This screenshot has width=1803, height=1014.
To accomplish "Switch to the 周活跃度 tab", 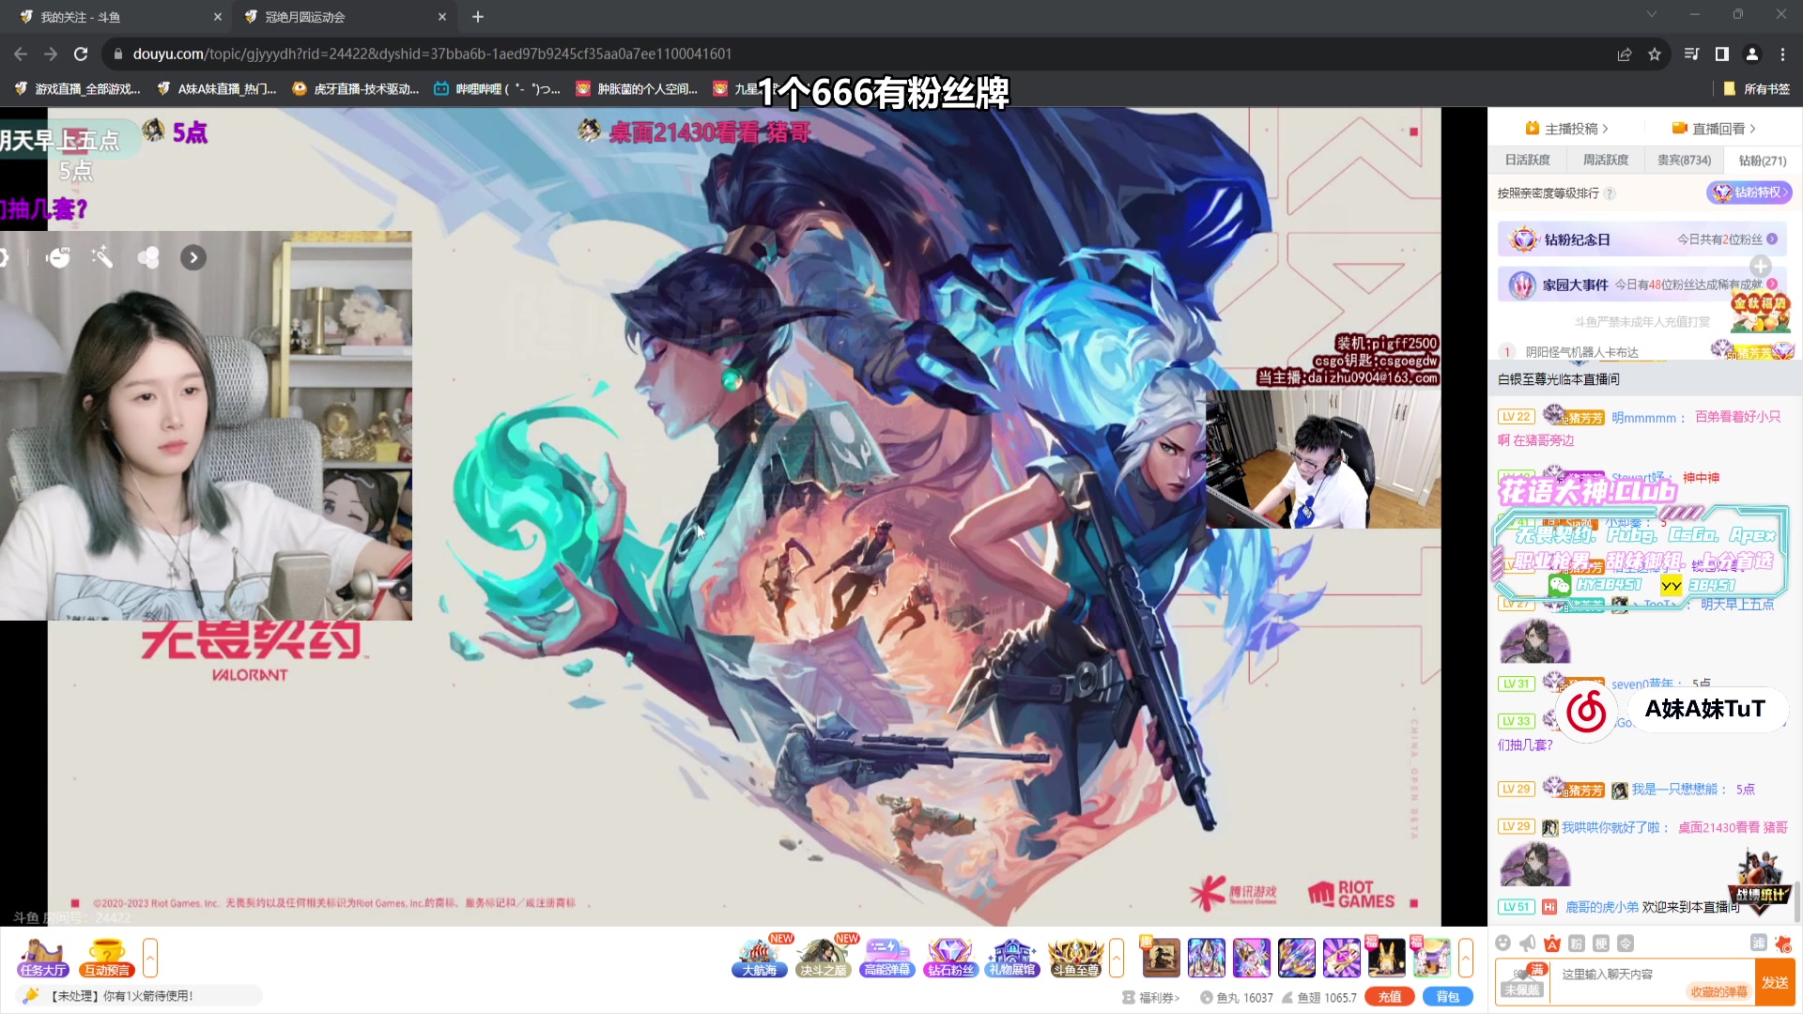I will click(1606, 161).
